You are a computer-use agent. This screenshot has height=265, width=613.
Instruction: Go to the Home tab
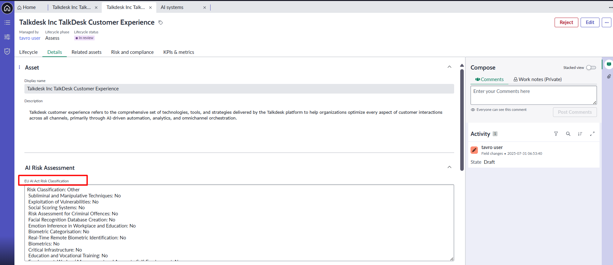pyautogui.click(x=27, y=7)
